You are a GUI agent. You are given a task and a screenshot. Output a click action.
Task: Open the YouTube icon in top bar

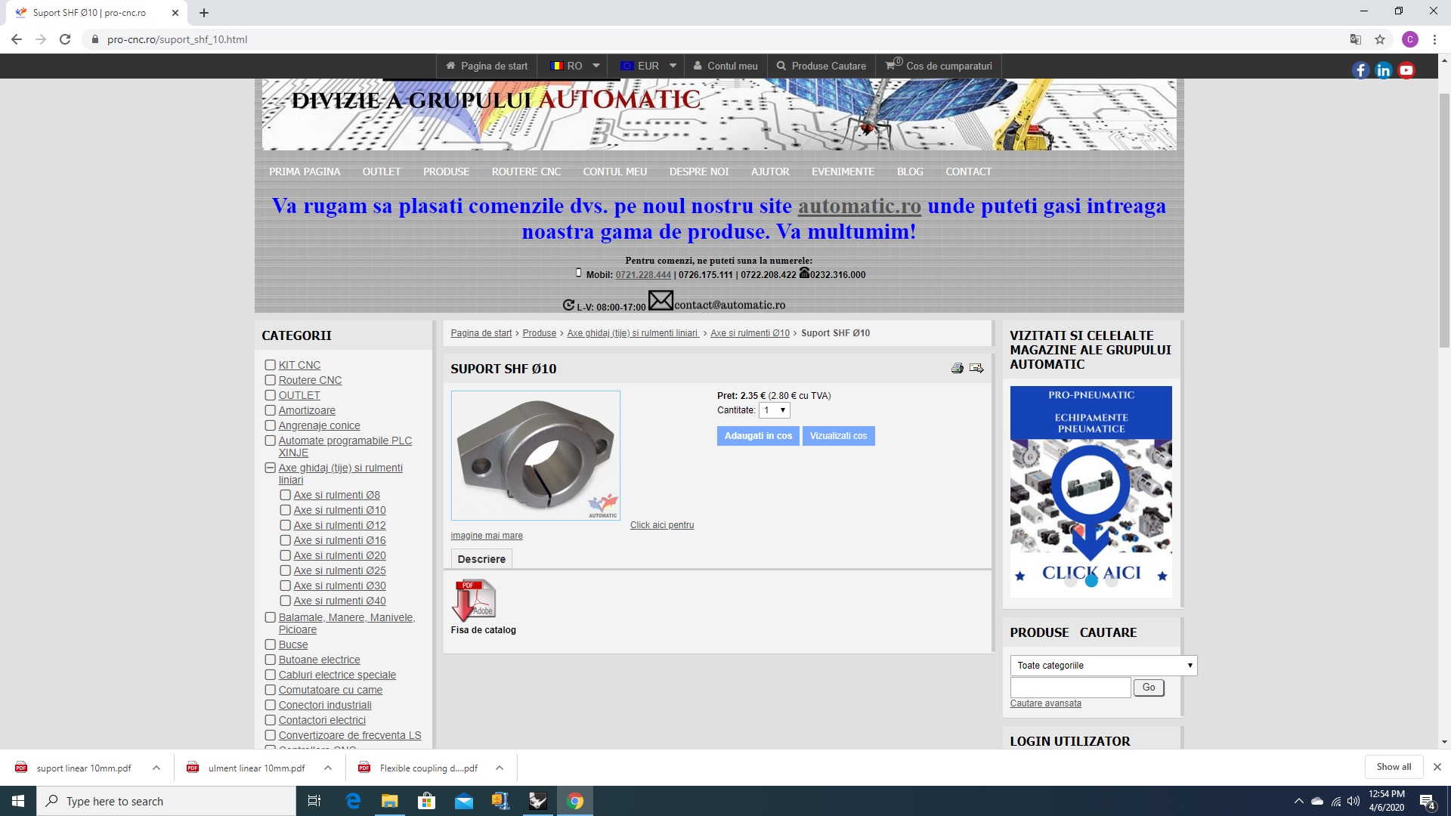pyautogui.click(x=1406, y=70)
